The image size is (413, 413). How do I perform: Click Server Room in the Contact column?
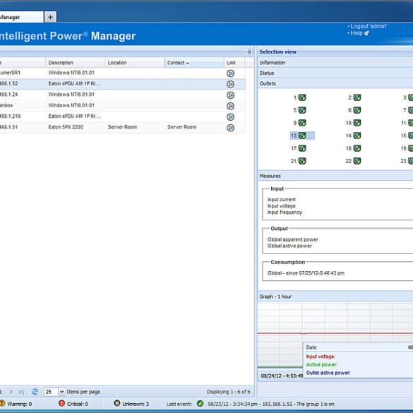(182, 127)
